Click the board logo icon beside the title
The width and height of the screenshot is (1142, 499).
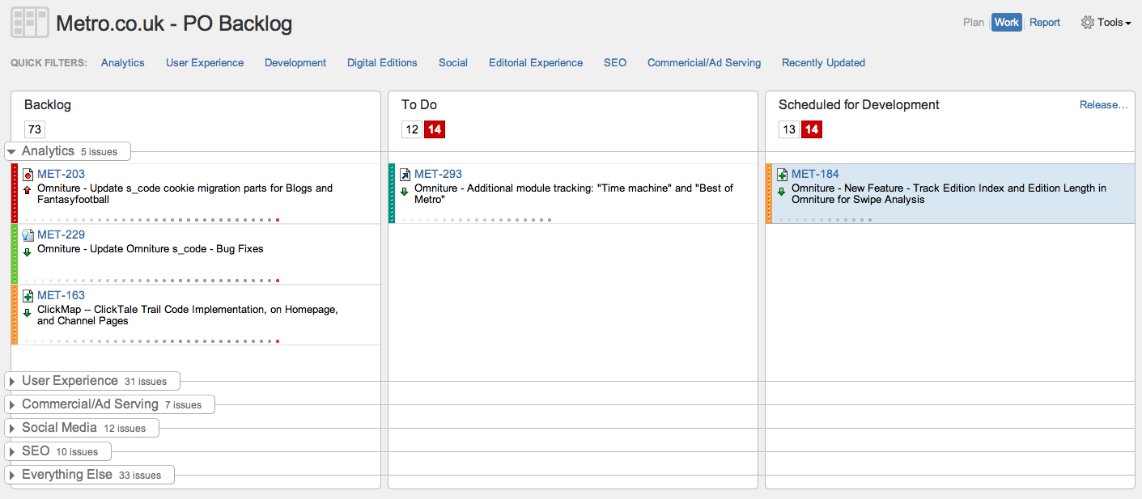pos(29,23)
